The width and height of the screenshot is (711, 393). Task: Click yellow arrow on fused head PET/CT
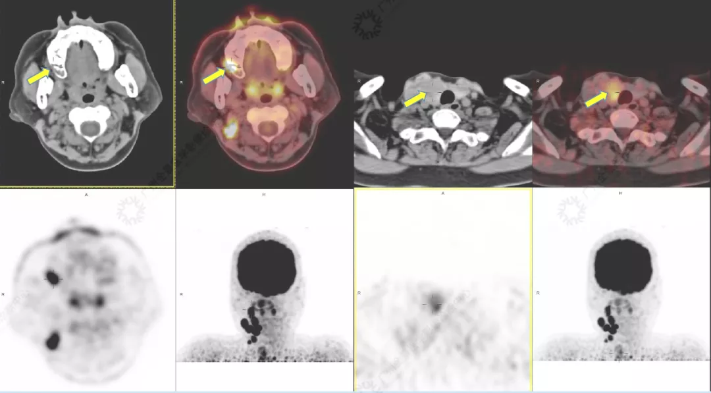tap(214, 76)
